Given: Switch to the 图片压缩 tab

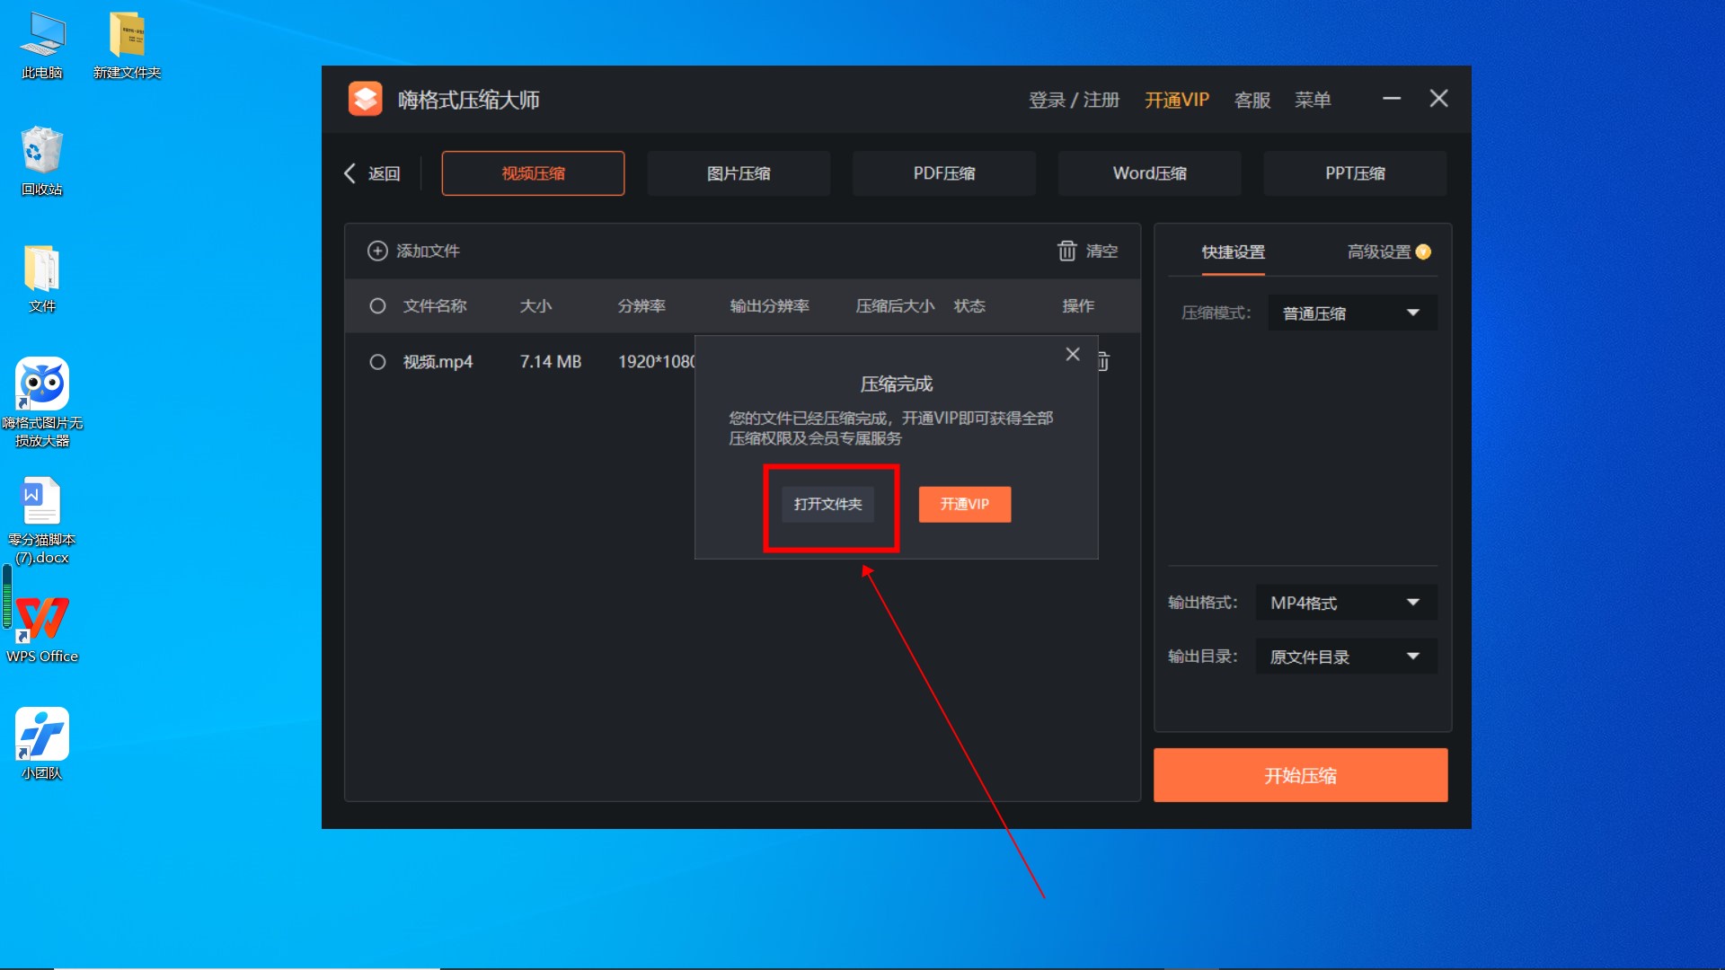Looking at the screenshot, I should pyautogui.click(x=739, y=173).
